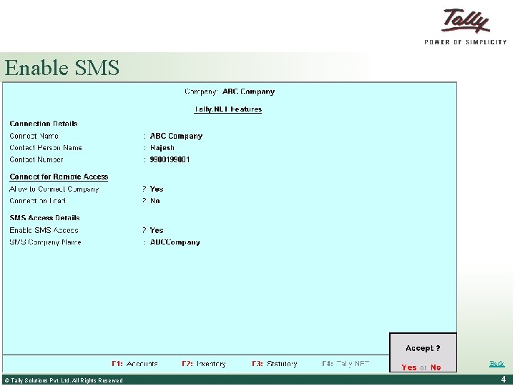Click the Accept ? prompt text
Viewport: 515px width, 386px height.
(x=423, y=348)
